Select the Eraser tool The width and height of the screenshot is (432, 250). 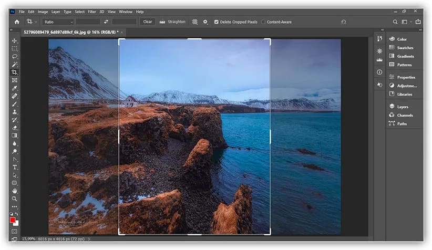[15, 128]
